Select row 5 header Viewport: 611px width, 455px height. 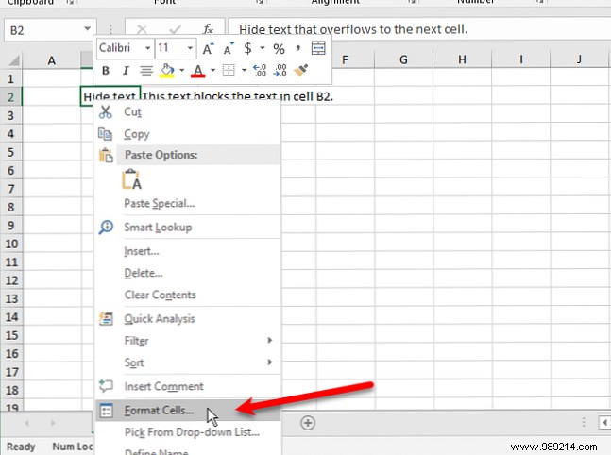pos(11,152)
